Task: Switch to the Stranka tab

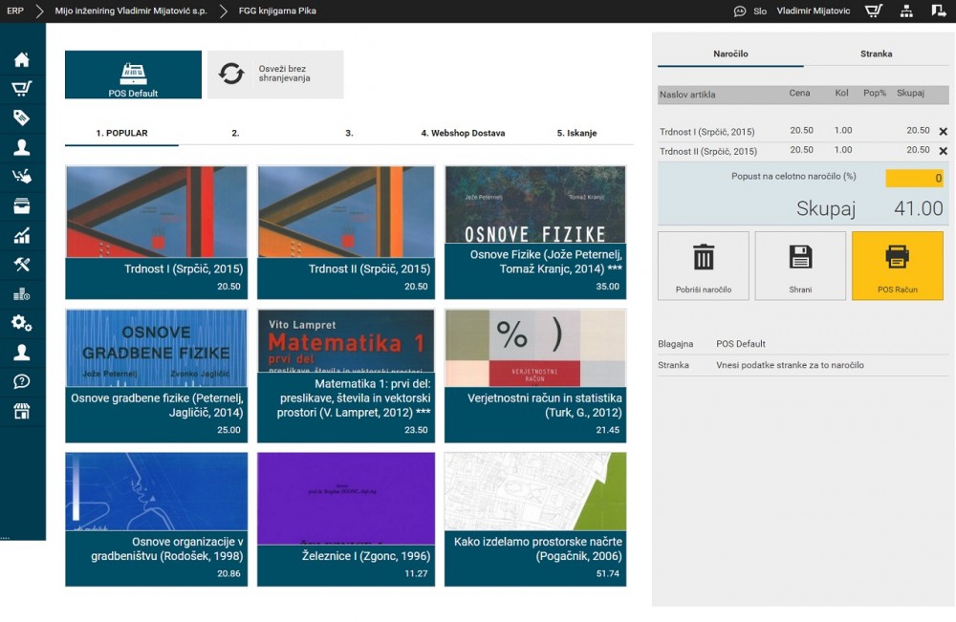Action: pyautogui.click(x=876, y=54)
